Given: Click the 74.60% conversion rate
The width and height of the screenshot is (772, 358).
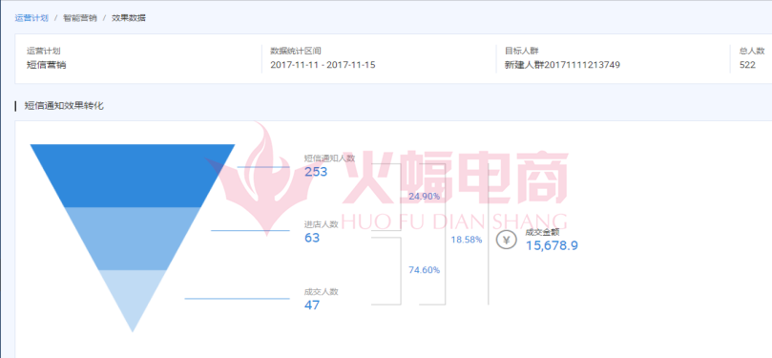Looking at the screenshot, I should coord(424,270).
